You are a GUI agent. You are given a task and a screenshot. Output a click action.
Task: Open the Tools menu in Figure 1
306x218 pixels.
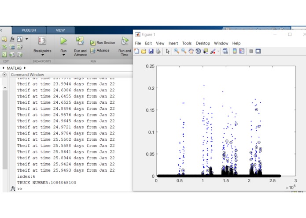187,43
